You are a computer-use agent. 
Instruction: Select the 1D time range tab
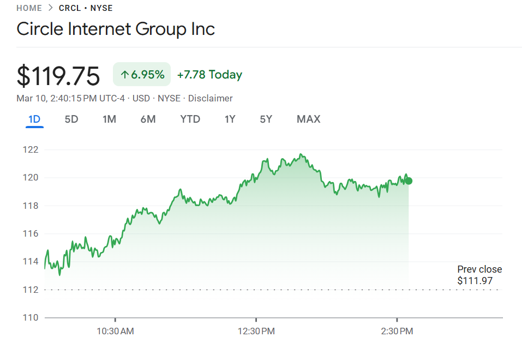(x=34, y=119)
